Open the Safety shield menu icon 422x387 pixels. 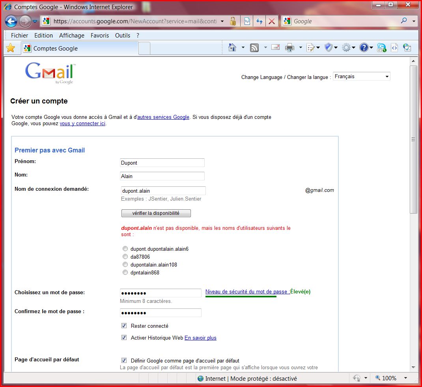tap(329, 47)
